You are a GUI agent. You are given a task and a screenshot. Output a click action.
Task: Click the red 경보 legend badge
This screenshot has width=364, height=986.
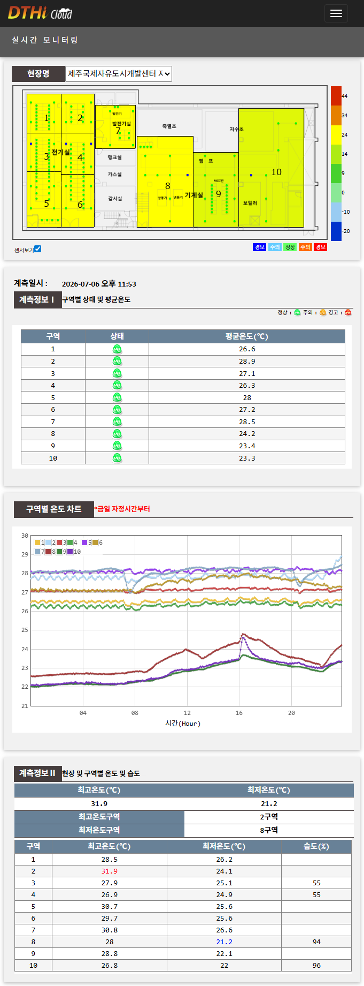pos(320,247)
